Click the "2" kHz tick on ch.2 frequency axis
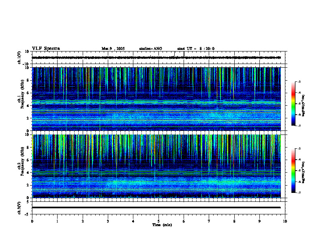 [x=28, y=185]
